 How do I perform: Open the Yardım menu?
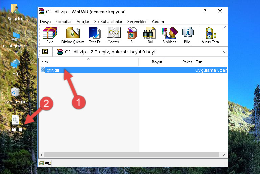(x=158, y=22)
